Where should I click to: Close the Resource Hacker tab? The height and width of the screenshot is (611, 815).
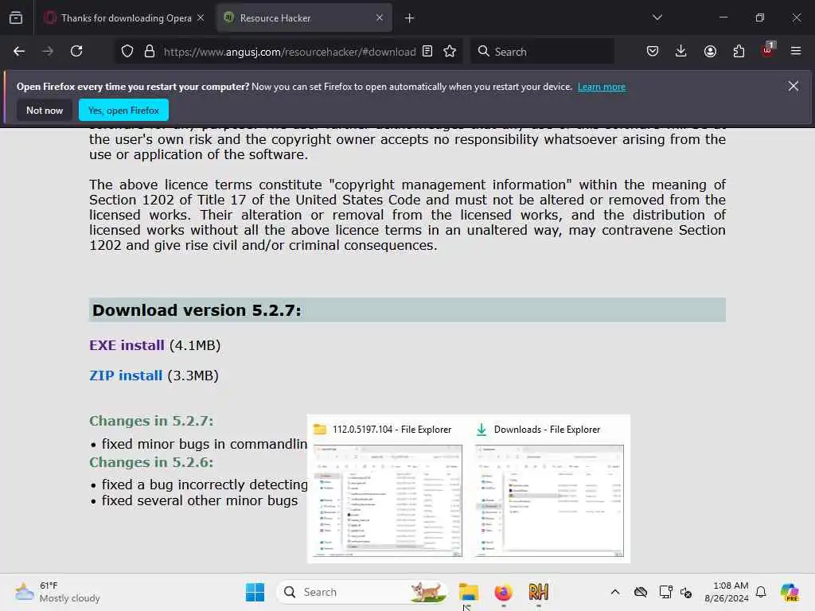[x=380, y=18]
